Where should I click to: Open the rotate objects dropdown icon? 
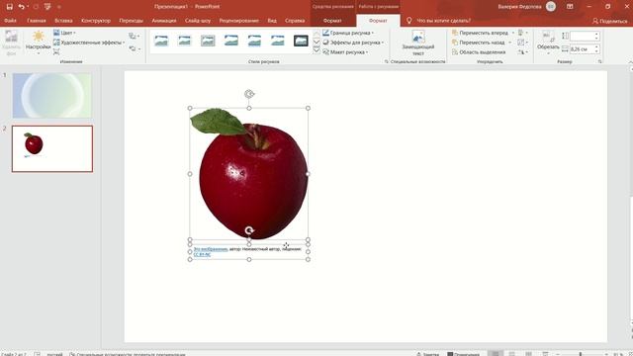523,52
